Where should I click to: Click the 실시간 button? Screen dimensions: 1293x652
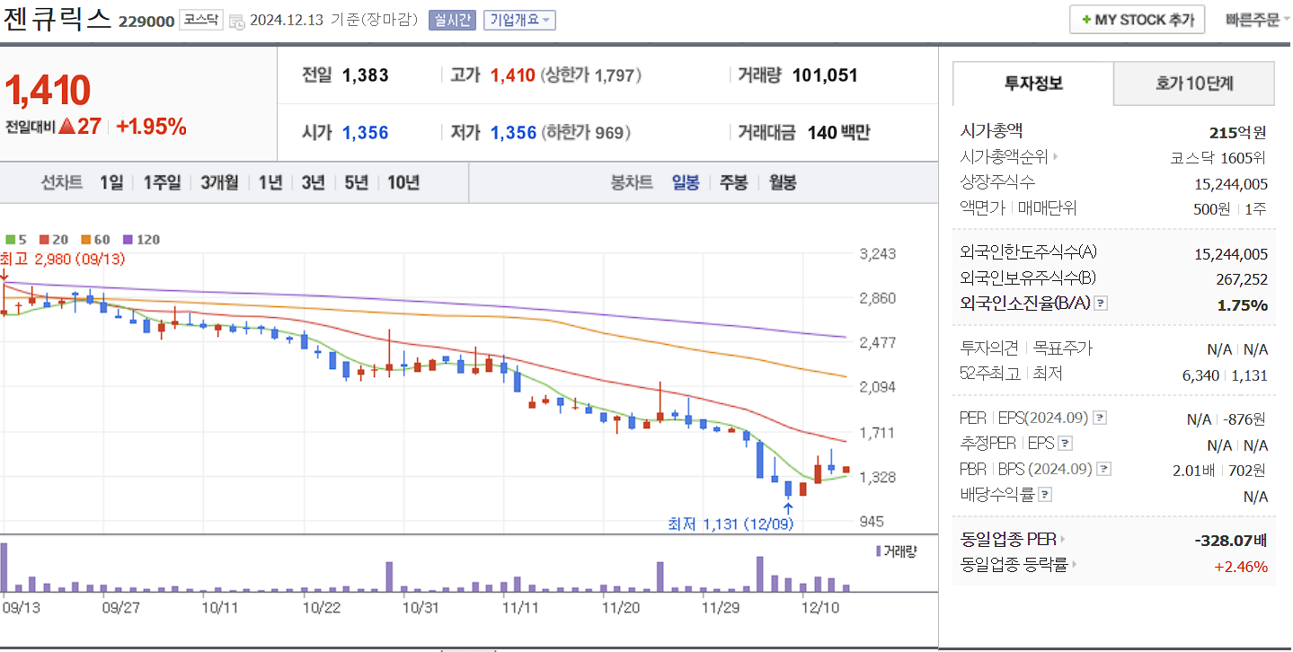[x=454, y=20]
